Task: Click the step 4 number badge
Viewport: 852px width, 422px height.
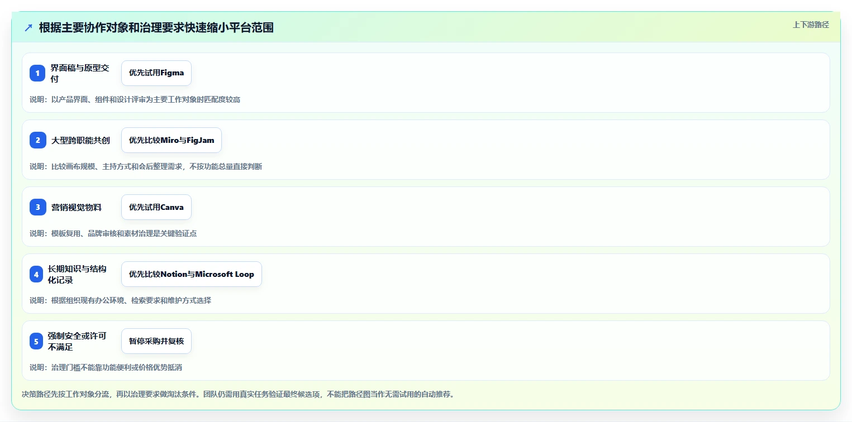Action: [36, 274]
